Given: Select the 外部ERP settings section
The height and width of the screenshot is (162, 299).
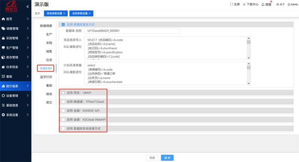Looking at the screenshot, I should point(46,68).
